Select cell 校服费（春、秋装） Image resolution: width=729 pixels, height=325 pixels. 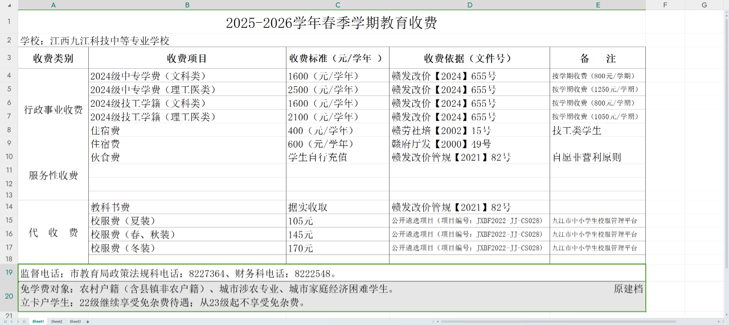187,234
